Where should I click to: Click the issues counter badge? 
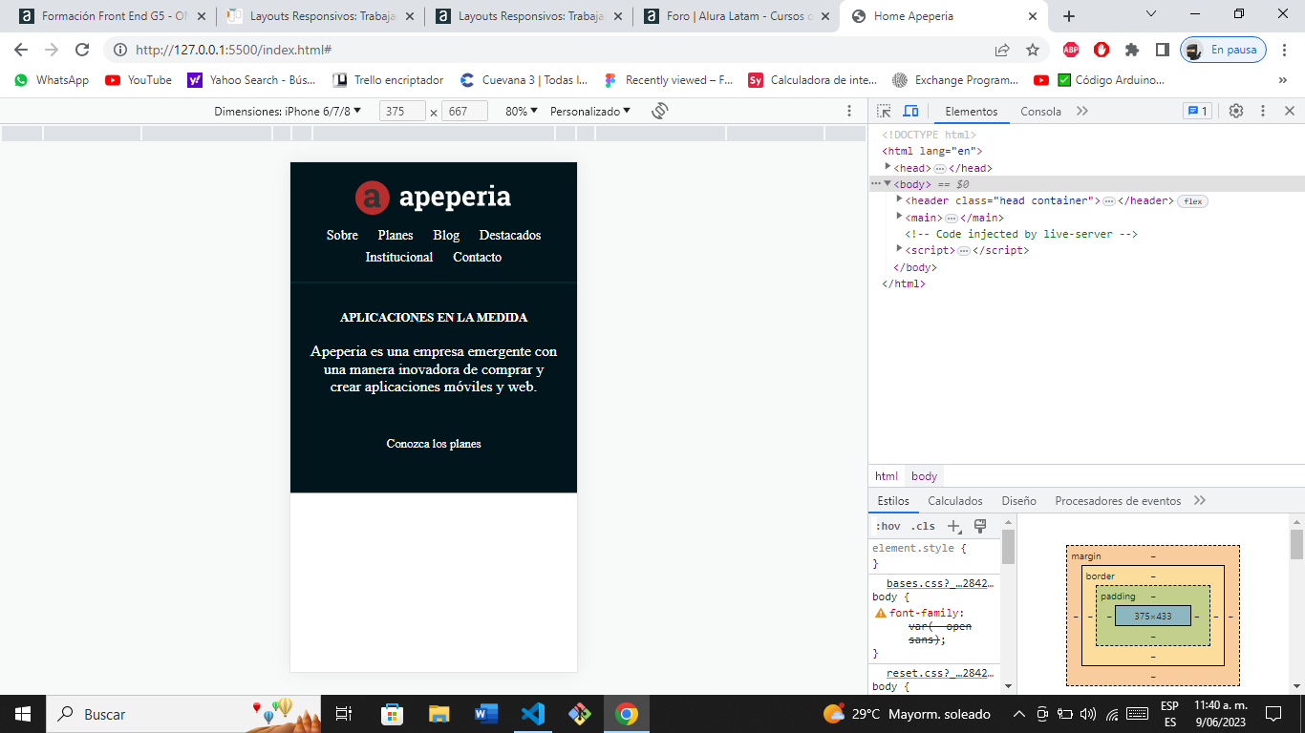tap(1197, 112)
